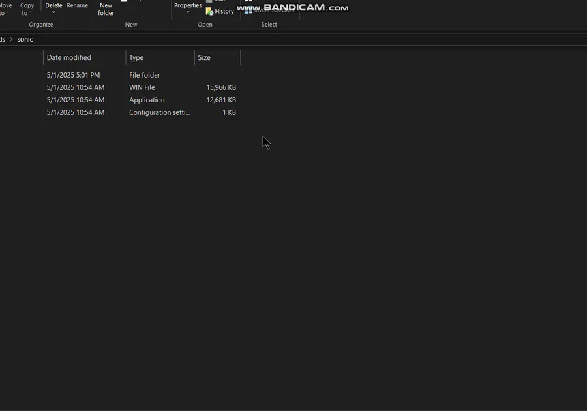The image size is (587, 411).
Task: Click the 1 KB size value
Action: [229, 112]
